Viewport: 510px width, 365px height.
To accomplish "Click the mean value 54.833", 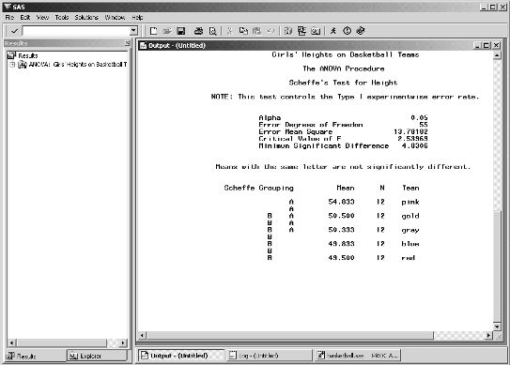I will [341, 202].
